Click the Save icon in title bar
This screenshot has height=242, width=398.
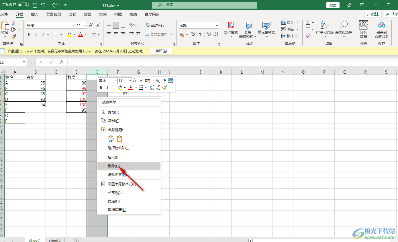(x=35, y=5)
